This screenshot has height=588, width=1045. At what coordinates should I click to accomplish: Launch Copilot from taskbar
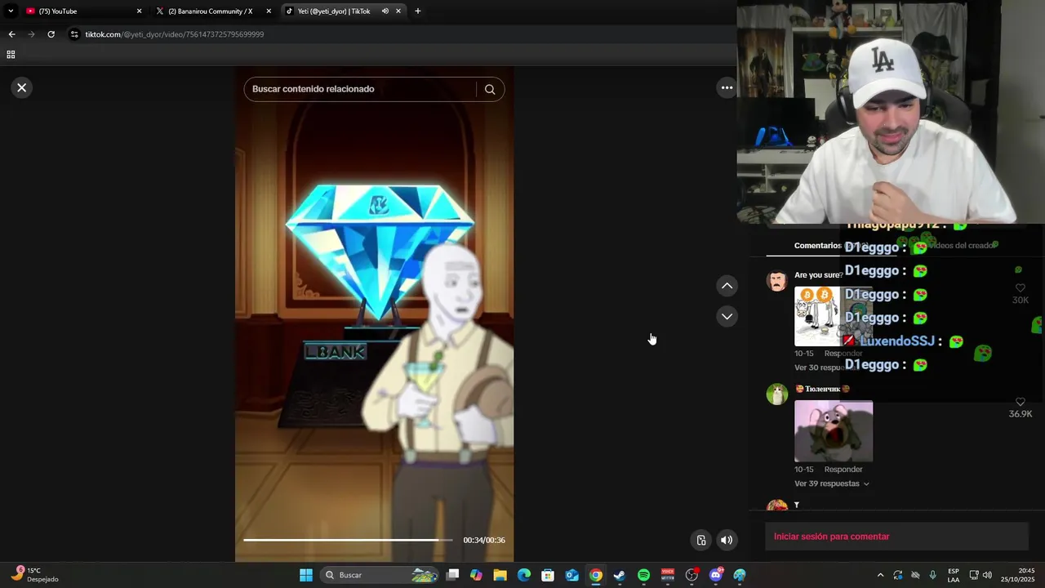pyautogui.click(x=477, y=575)
